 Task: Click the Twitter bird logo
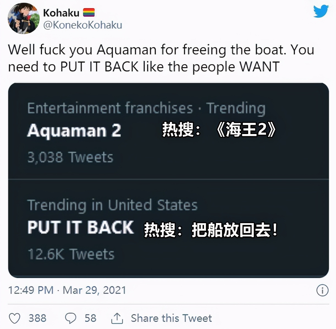(x=321, y=11)
